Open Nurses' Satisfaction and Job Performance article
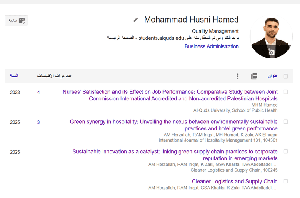The height and width of the screenshot is (198, 300). point(170,95)
